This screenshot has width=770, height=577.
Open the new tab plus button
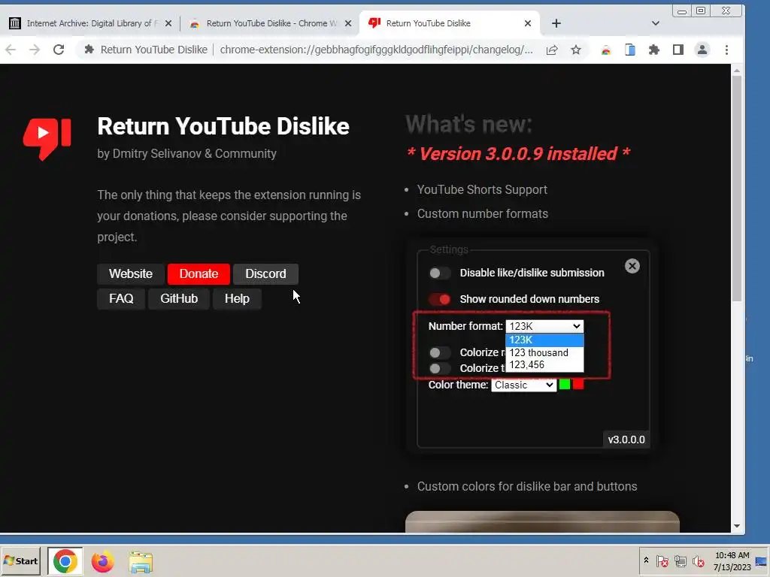556,23
